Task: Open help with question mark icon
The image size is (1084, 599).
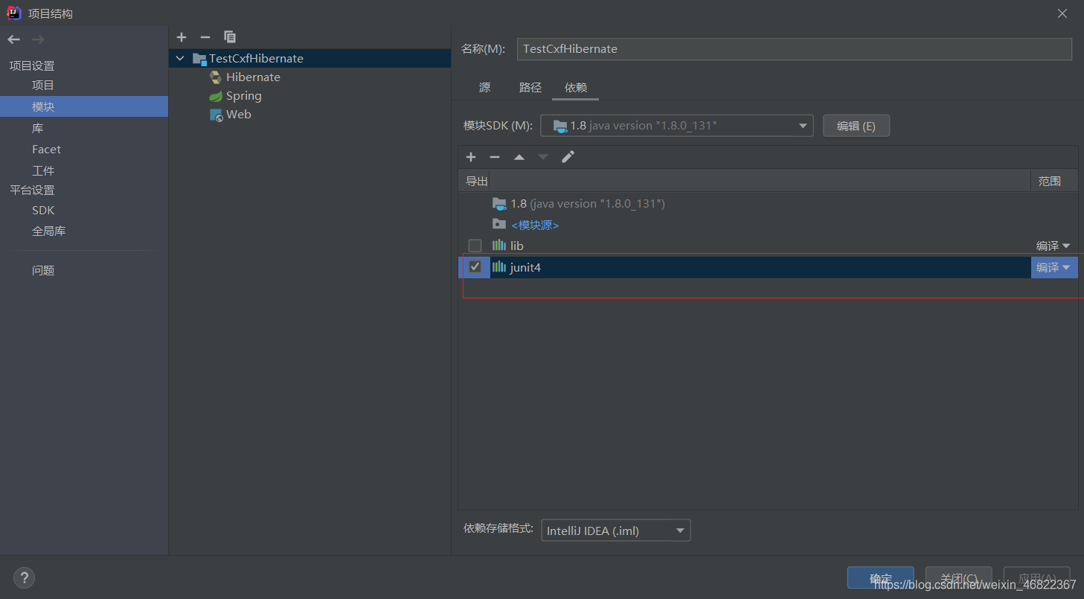Action: pos(24,577)
